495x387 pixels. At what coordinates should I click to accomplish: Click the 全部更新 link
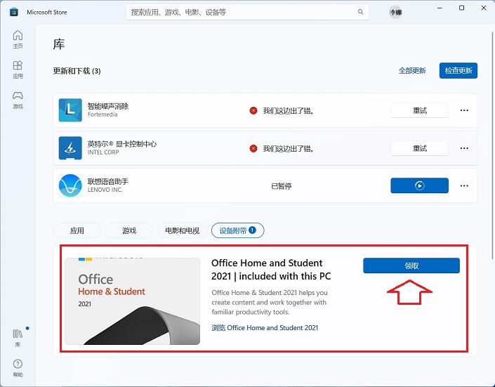(x=412, y=71)
